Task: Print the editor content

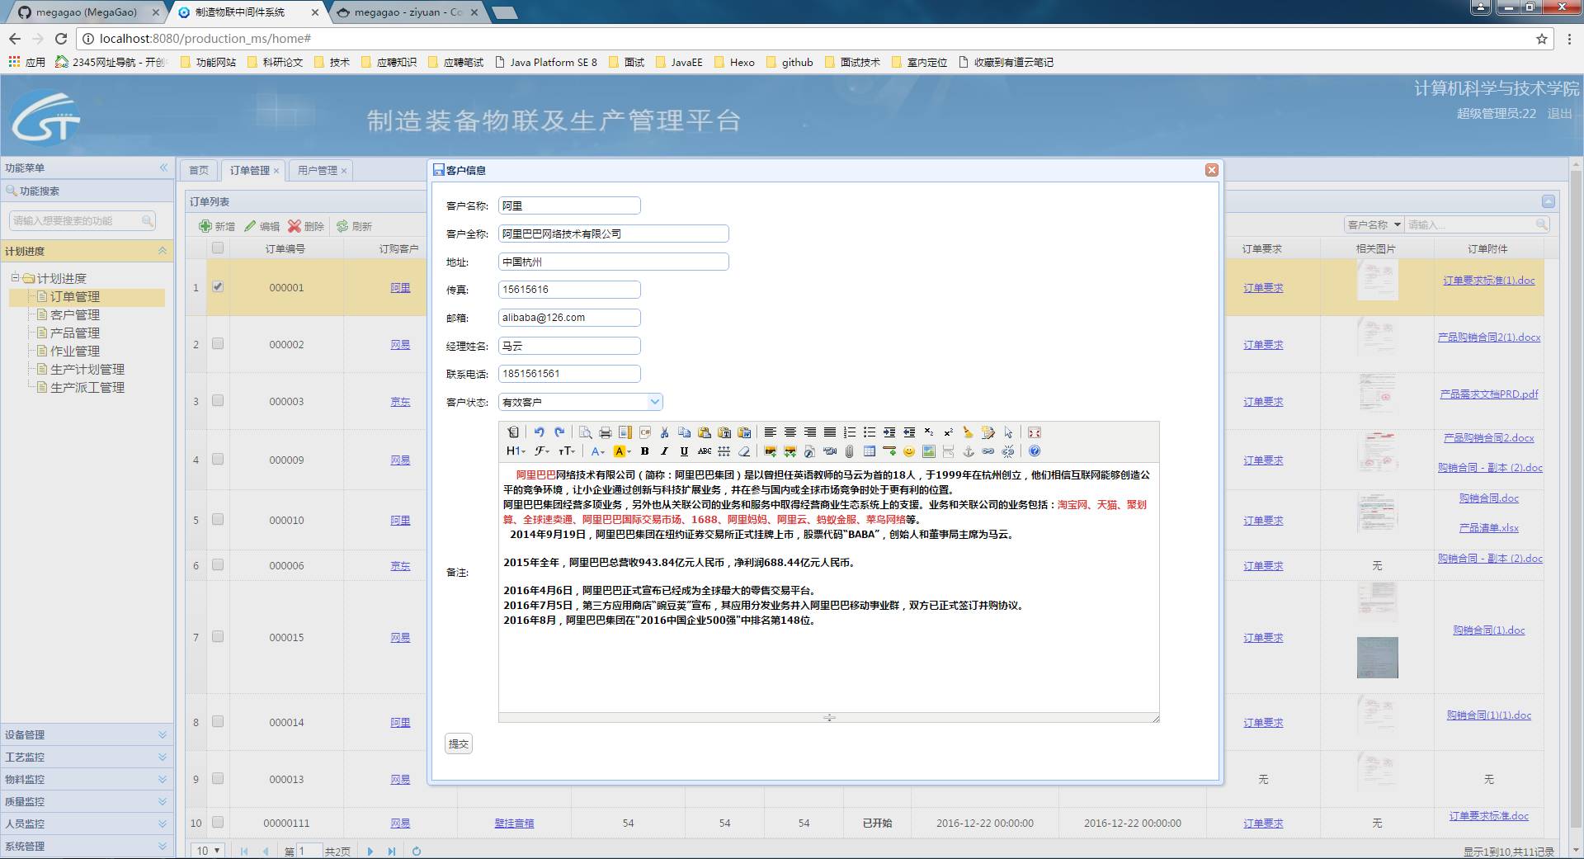Action: (x=606, y=432)
